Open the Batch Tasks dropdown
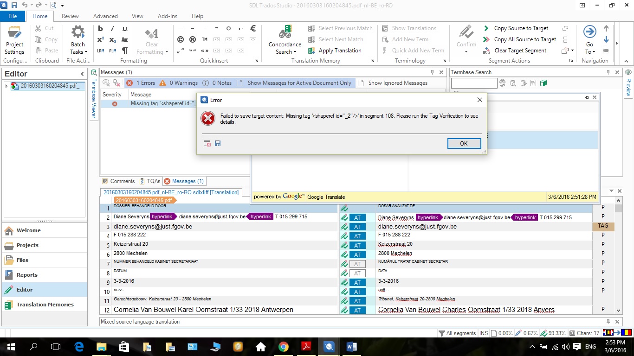This screenshot has width=634, height=356. point(78,40)
